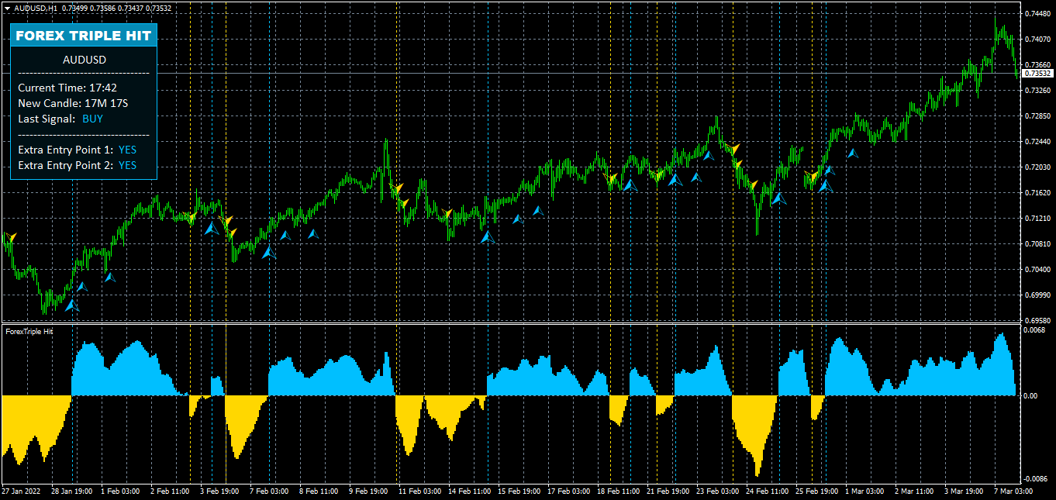Open the FOREX TRIPLE HIT panel header
Screen dimensions: 1056x500
point(83,34)
